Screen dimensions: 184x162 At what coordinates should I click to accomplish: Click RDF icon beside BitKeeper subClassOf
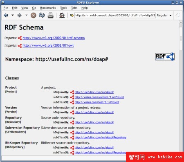click(72, 153)
